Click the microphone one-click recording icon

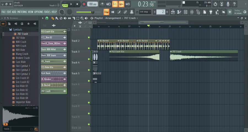(228, 4)
